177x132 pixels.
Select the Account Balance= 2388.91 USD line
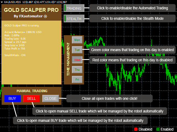click(23, 32)
